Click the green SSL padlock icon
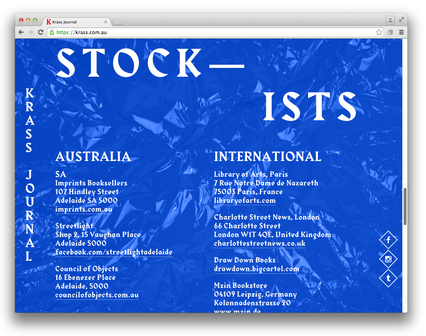426x336 pixels. point(52,32)
